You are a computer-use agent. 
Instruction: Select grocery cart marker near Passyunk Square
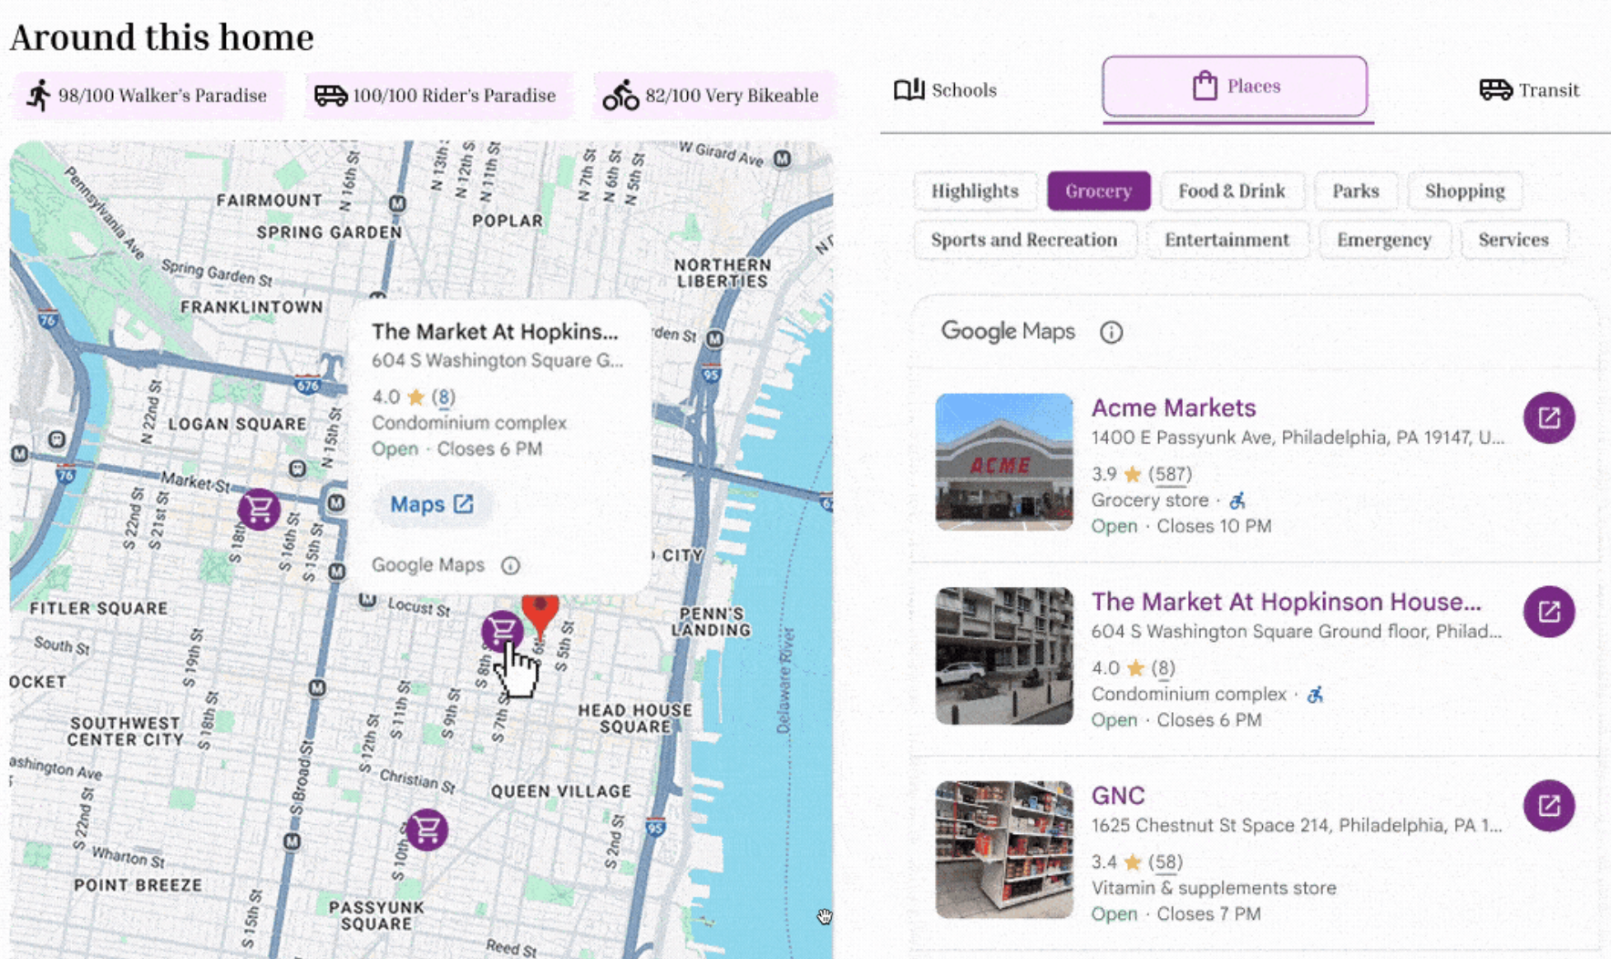426,830
